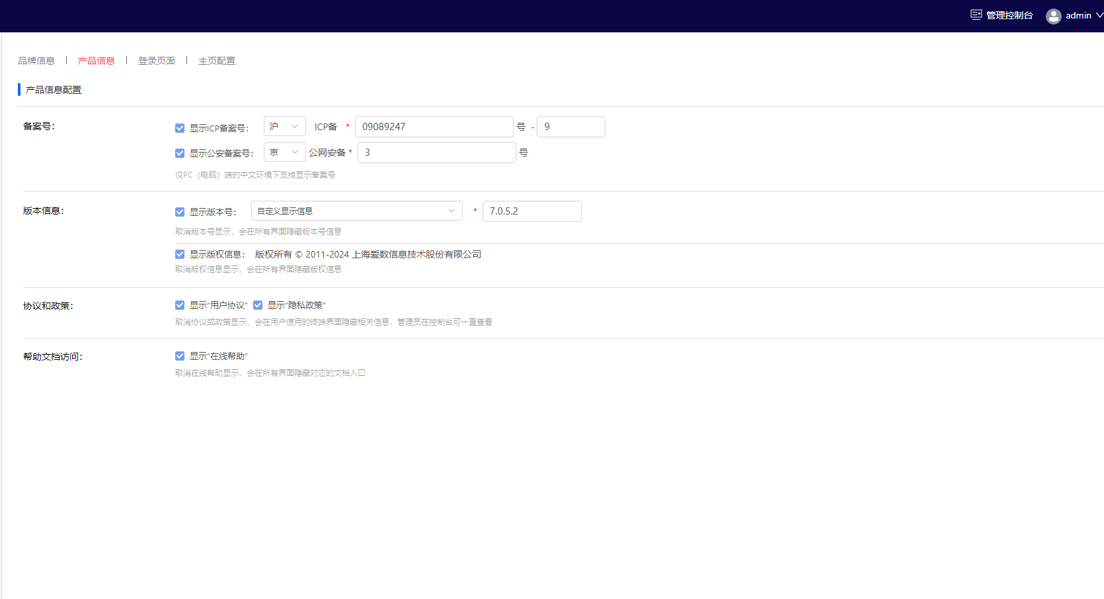
Task: Uncheck 显示ICP备案号 option
Action: (179, 127)
